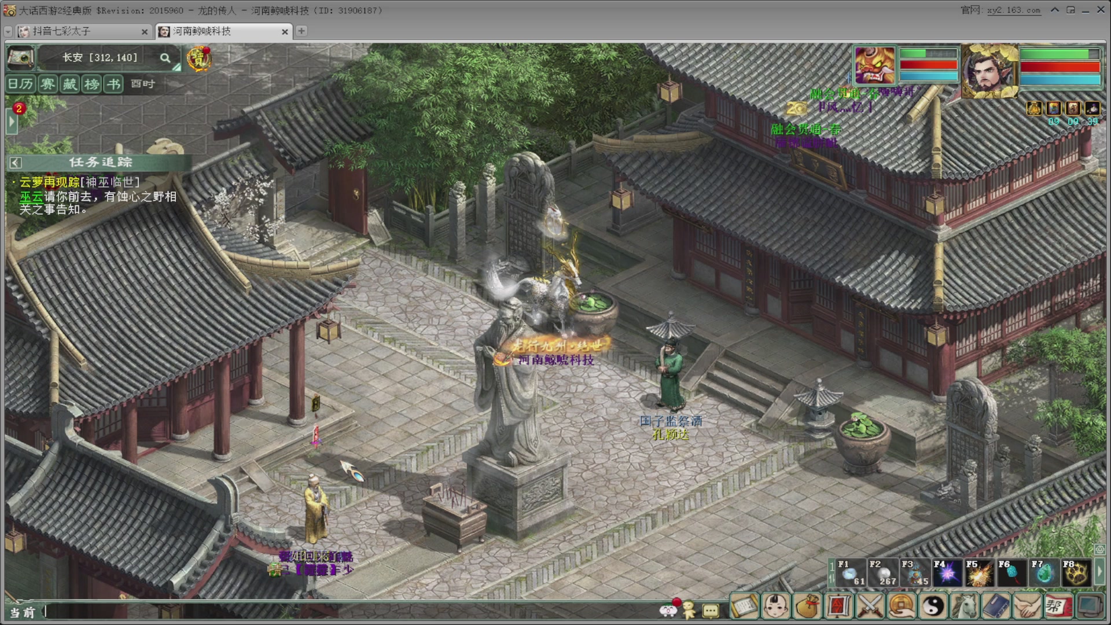Open the red banner flag icon
Image resolution: width=1111 pixels, height=625 pixels.
coord(838,606)
